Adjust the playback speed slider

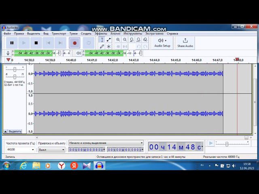click(x=227, y=144)
